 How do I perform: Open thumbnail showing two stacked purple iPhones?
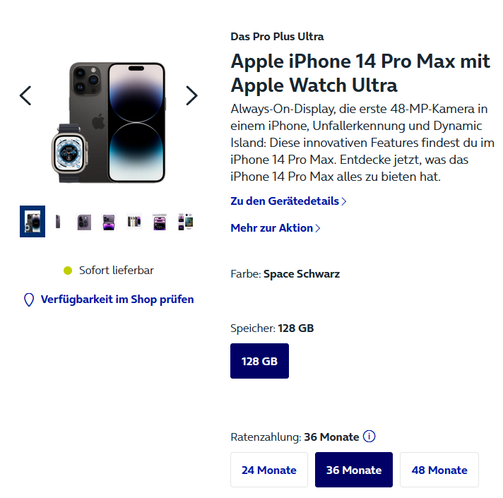[x=109, y=222]
